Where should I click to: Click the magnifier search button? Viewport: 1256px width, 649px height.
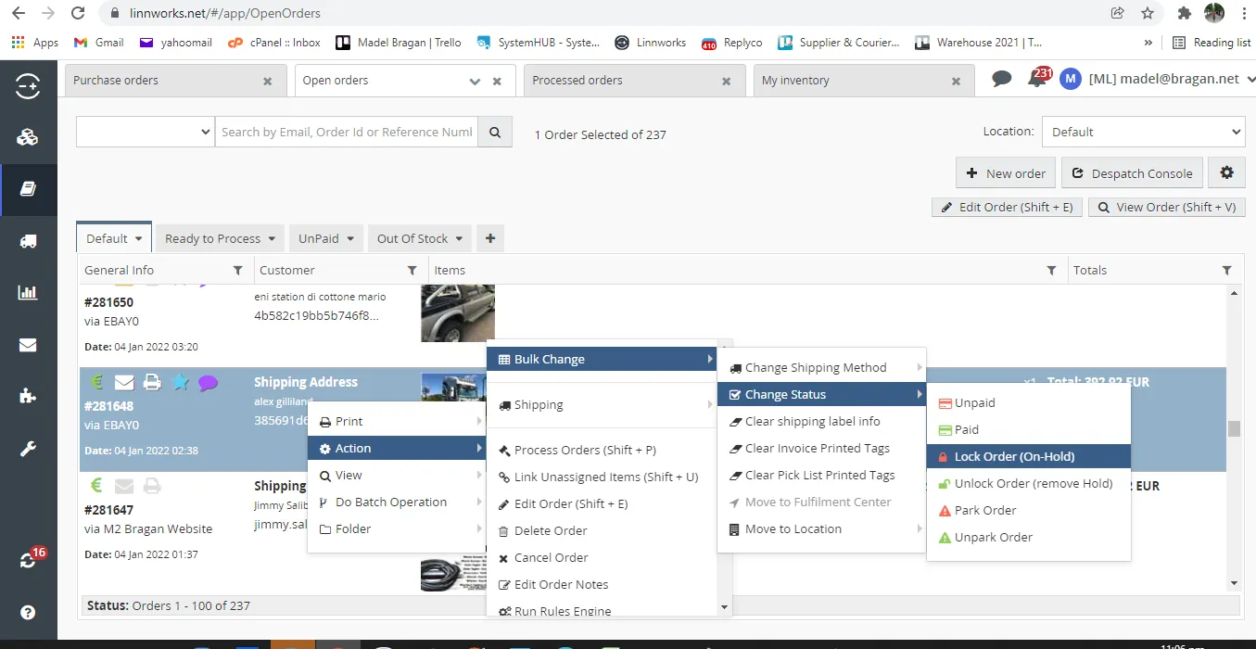(496, 132)
